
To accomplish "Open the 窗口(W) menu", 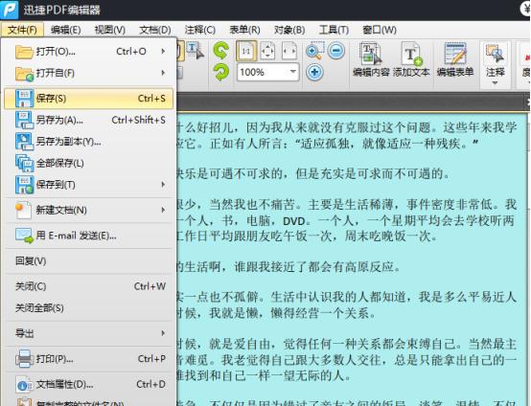I will [380, 30].
